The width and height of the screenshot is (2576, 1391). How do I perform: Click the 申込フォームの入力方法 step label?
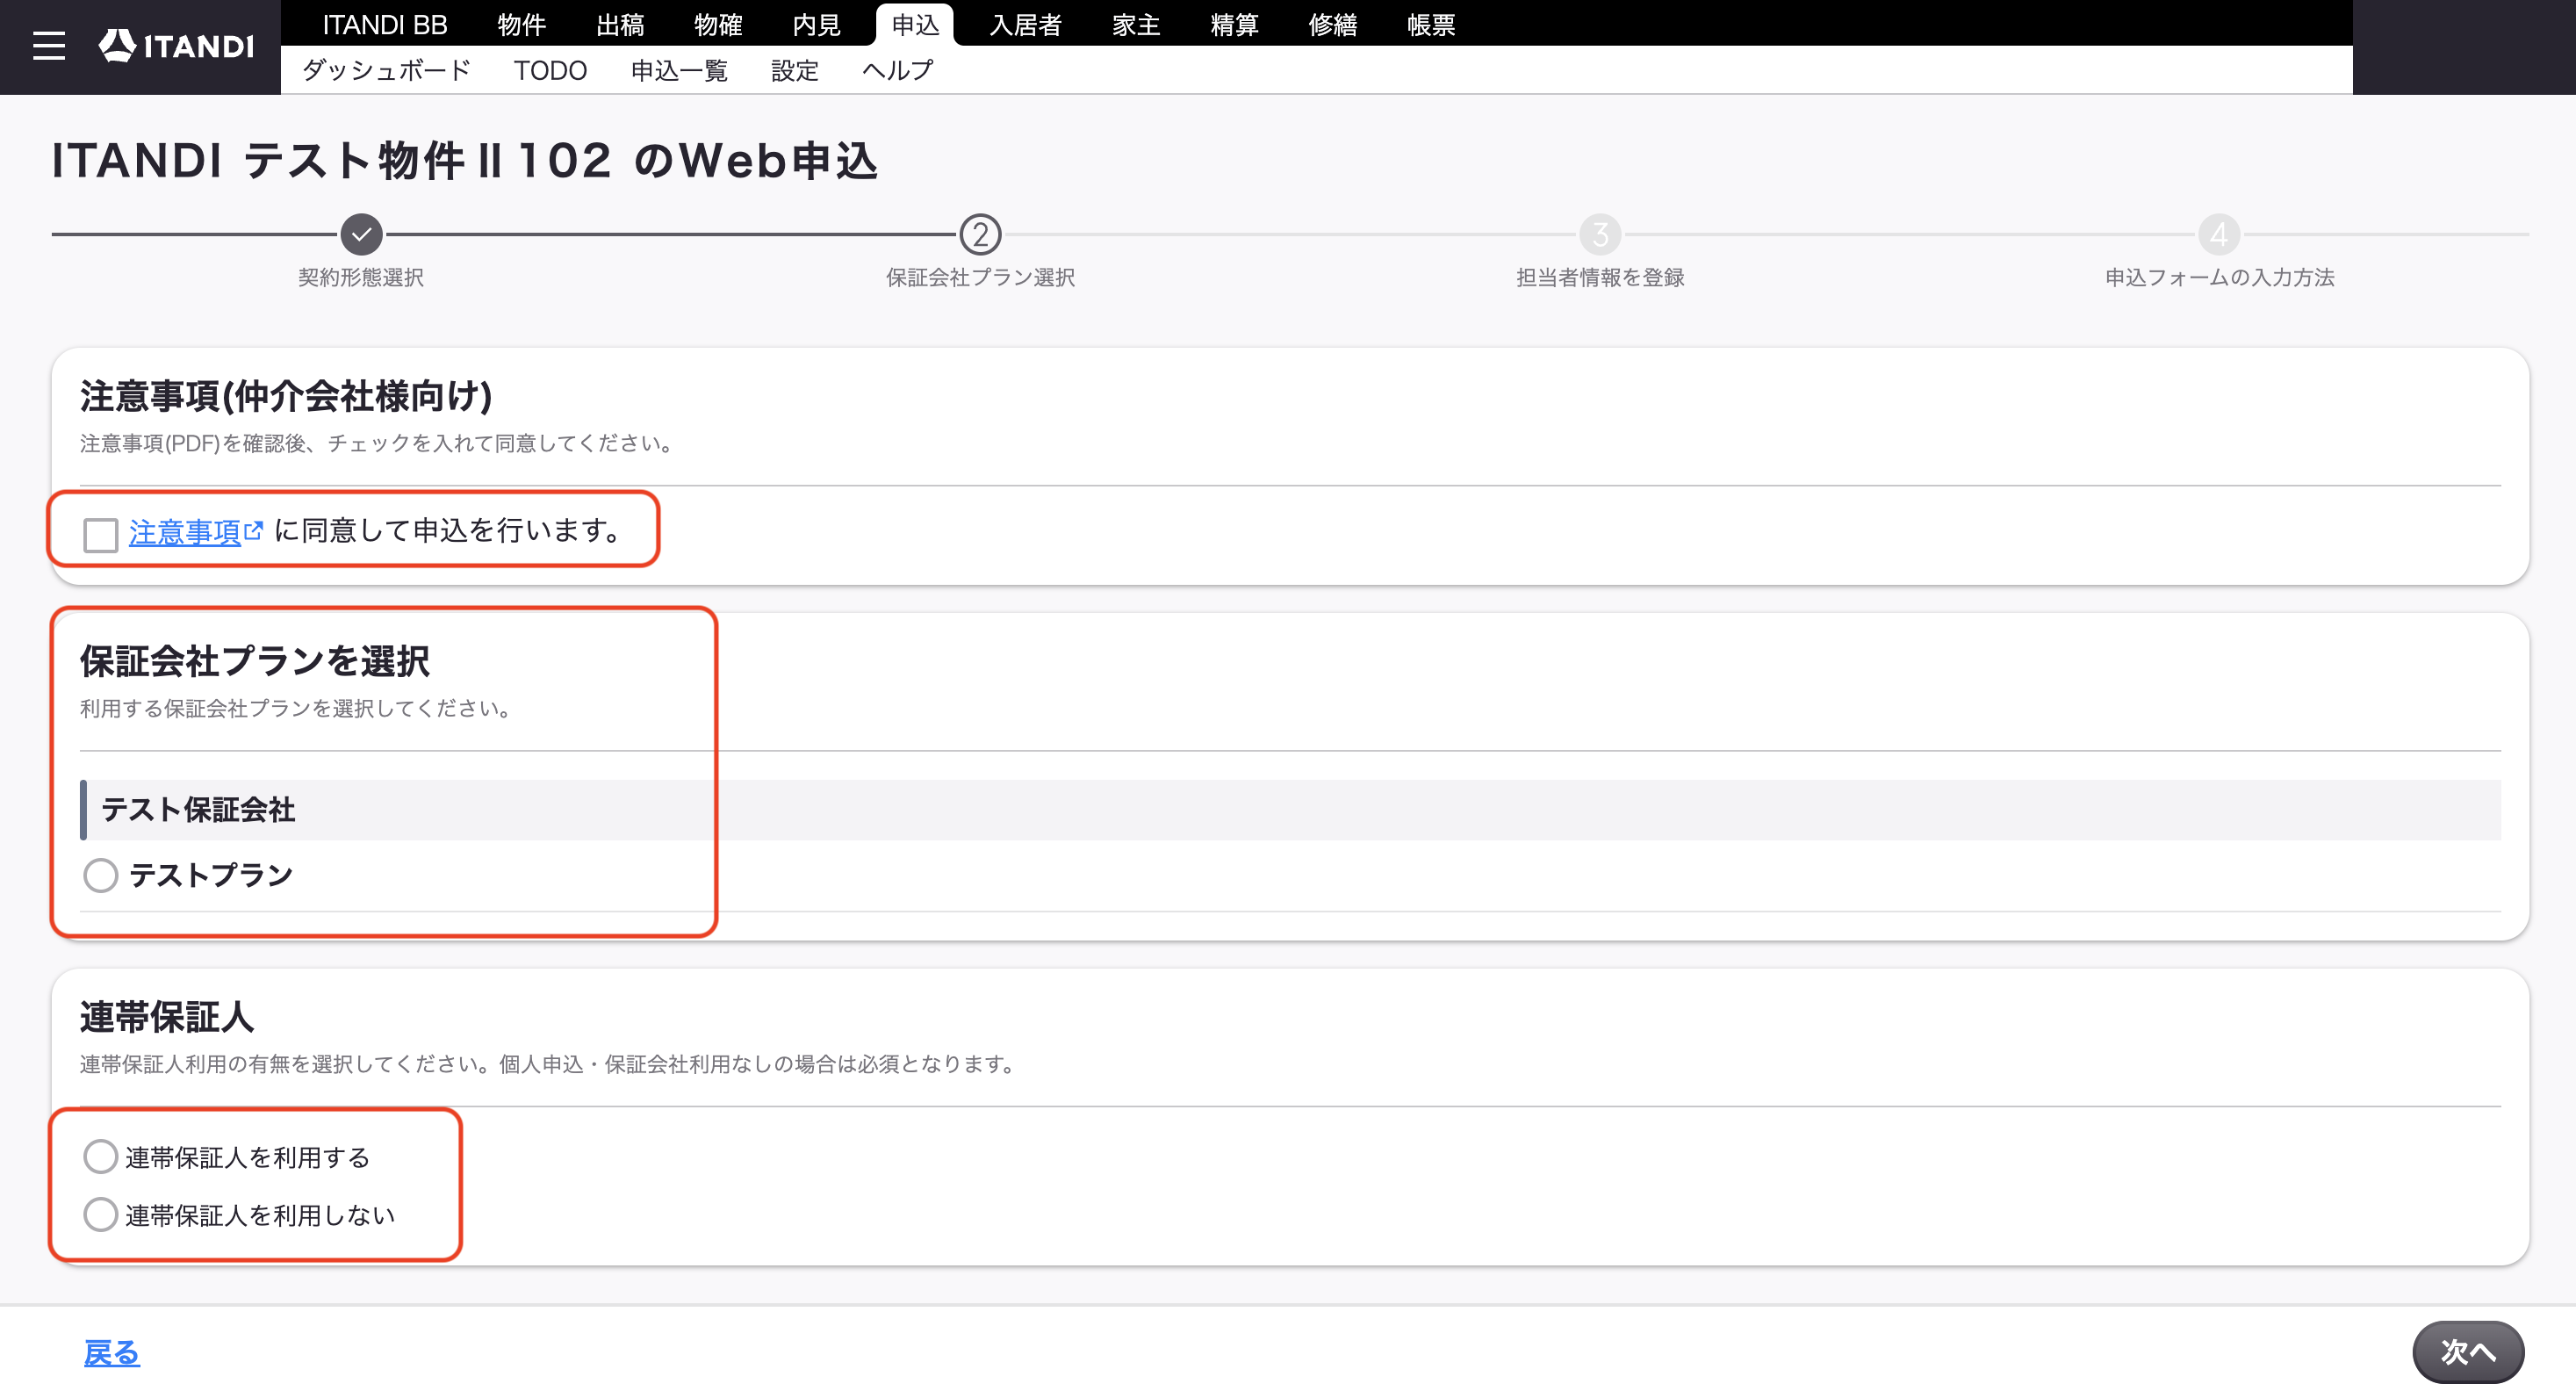2219,277
